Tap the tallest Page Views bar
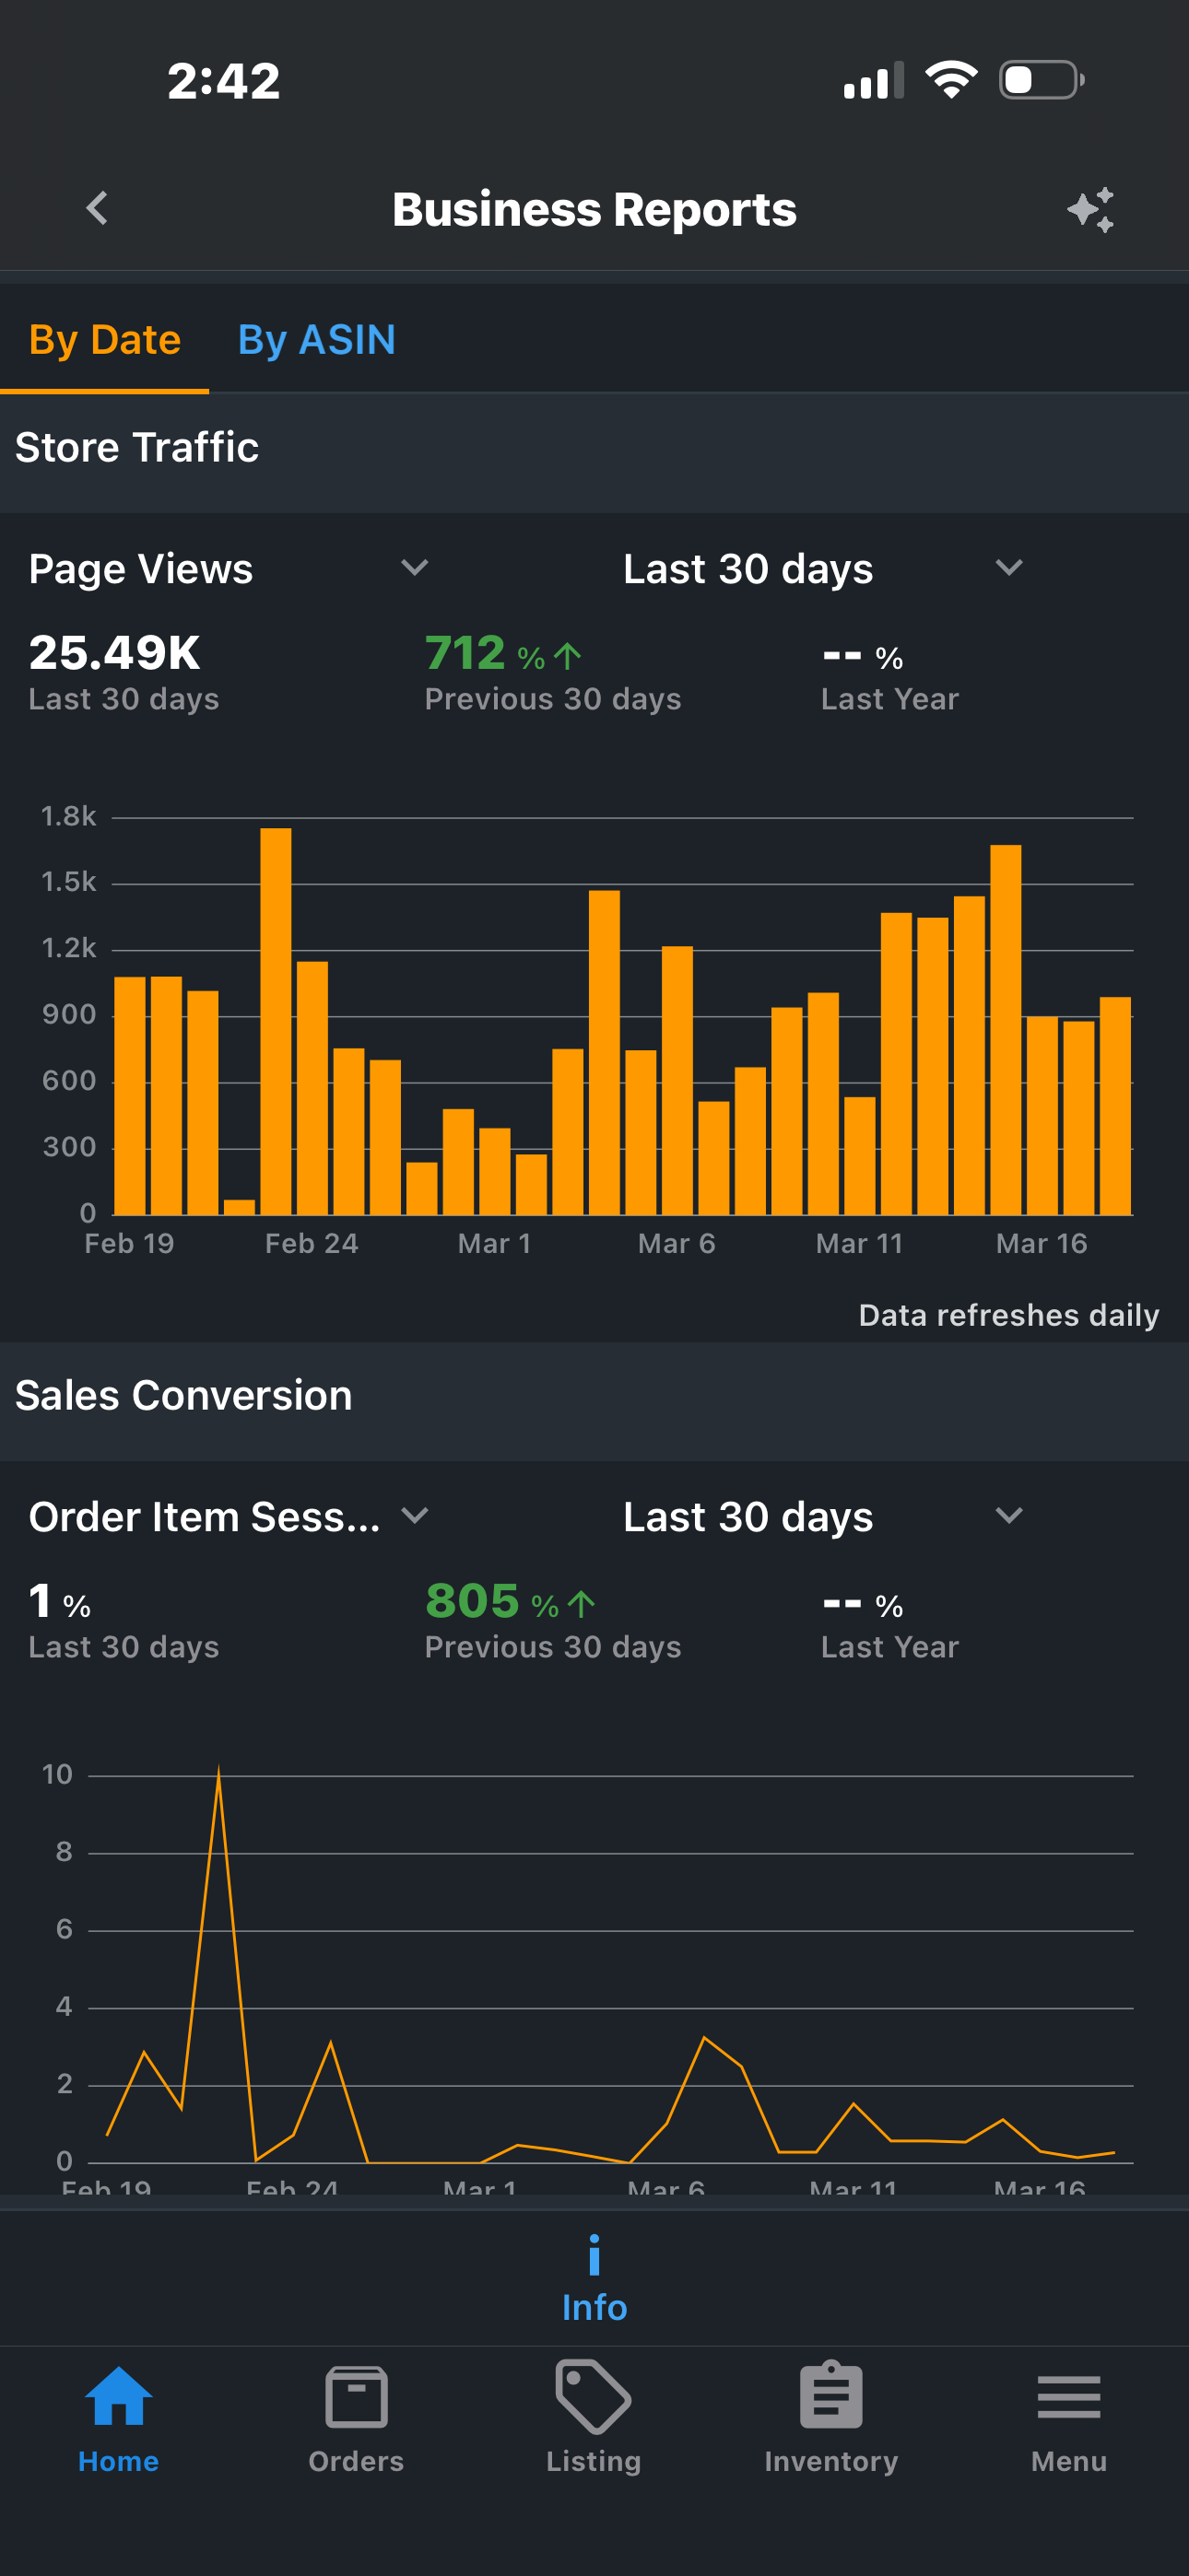The width and height of the screenshot is (1189, 2576). 277,1021
